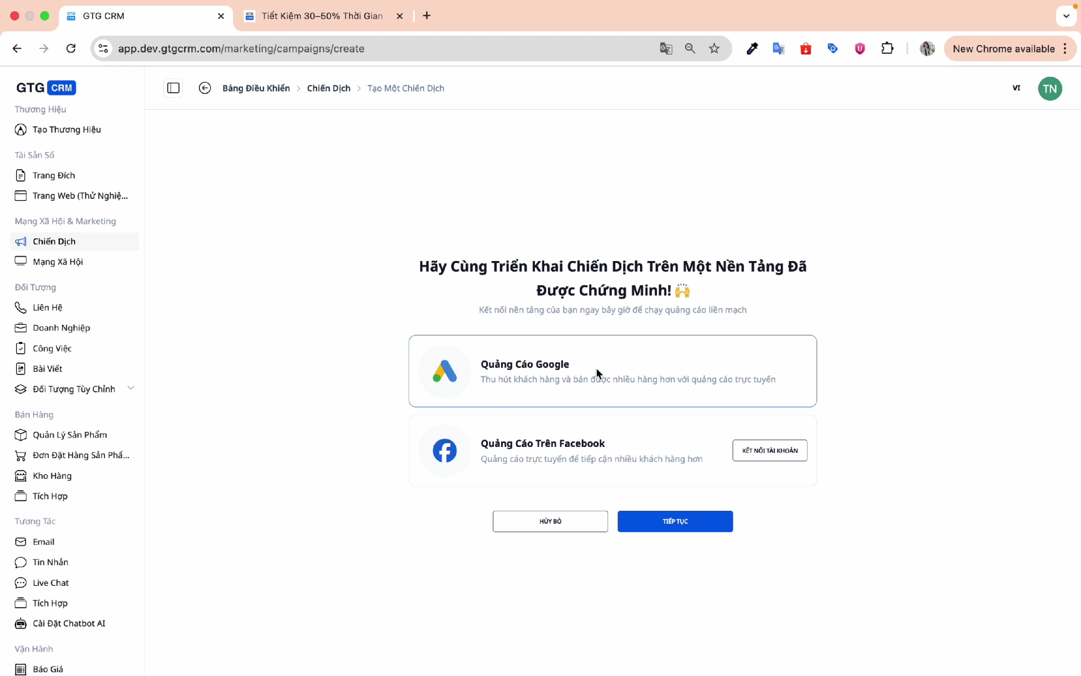Expand Đối Tượng Tùy Chỉnh chevron
This screenshot has width=1081, height=676.
pyautogui.click(x=131, y=388)
